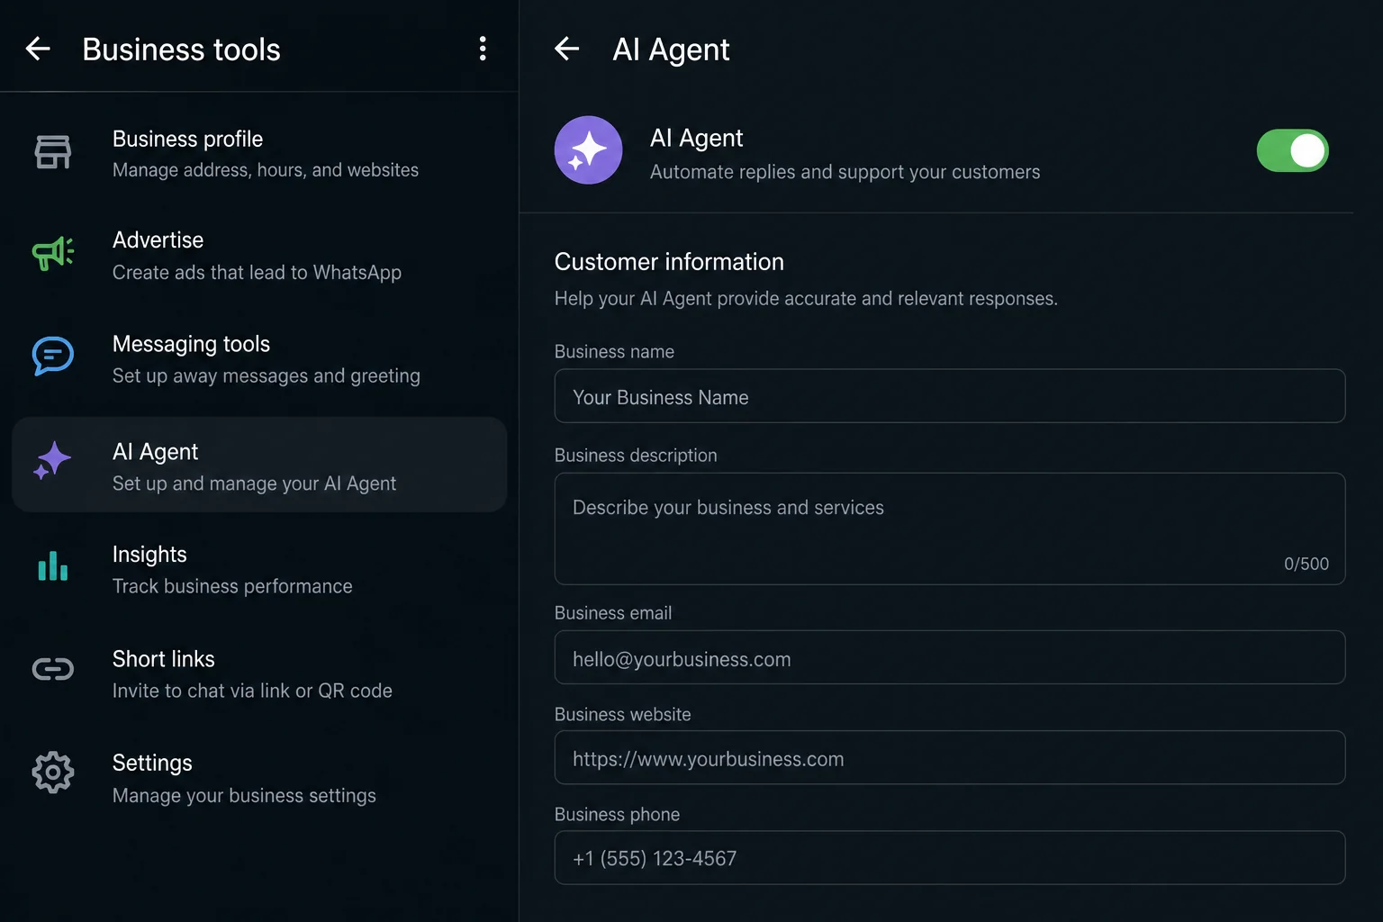
Task: Click the 'Customer information' heading
Action: 669,262
